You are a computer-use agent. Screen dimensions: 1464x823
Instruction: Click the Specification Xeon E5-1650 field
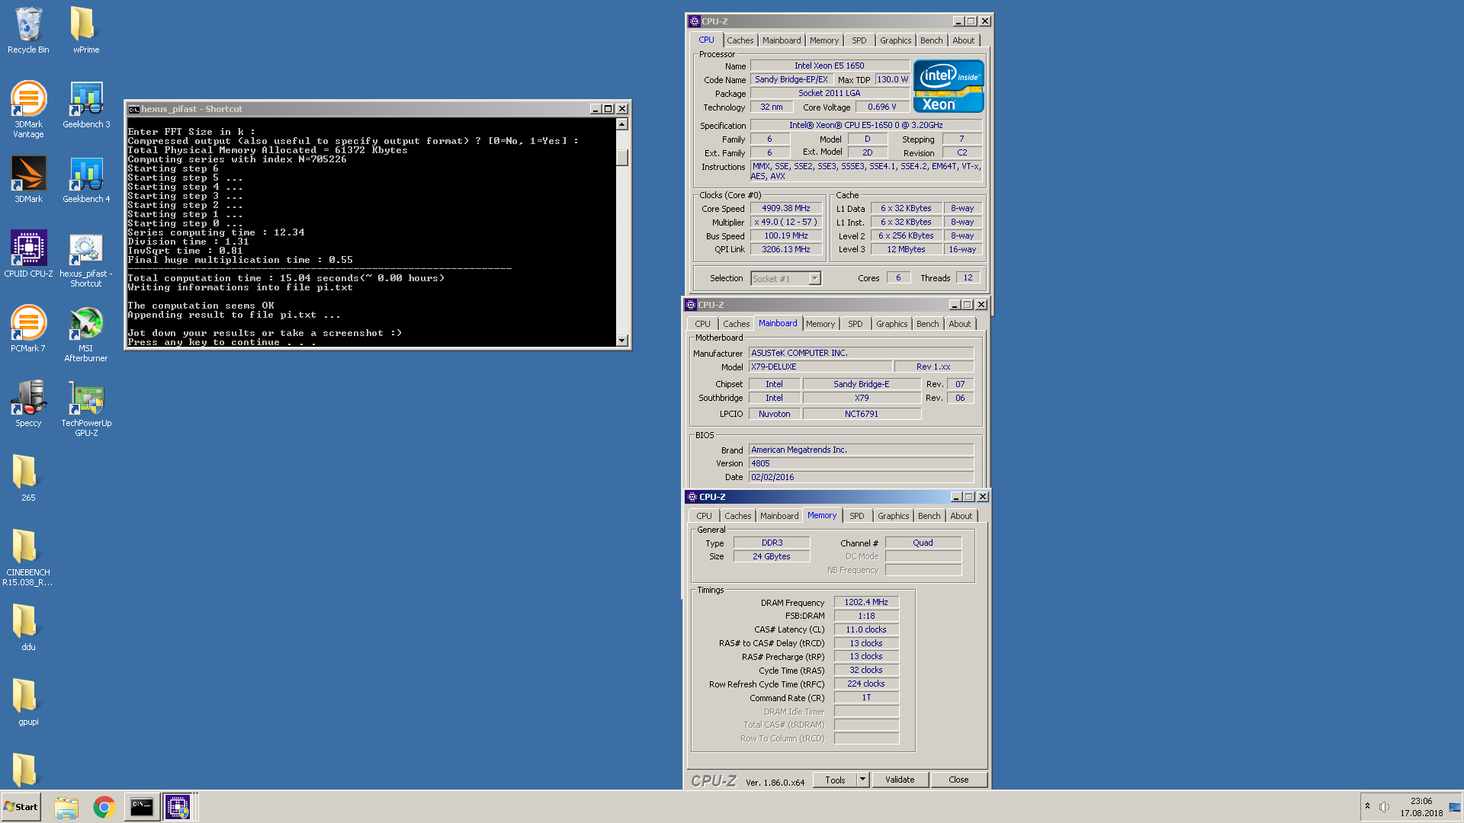865,125
